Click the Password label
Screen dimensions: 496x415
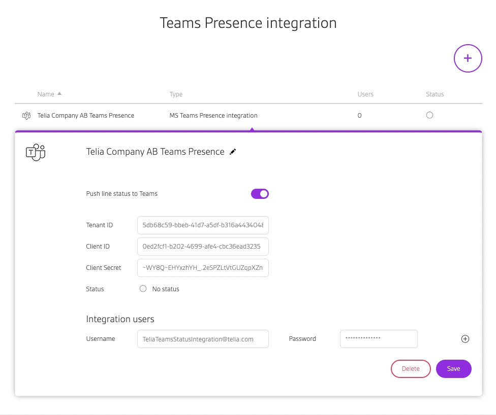point(302,339)
